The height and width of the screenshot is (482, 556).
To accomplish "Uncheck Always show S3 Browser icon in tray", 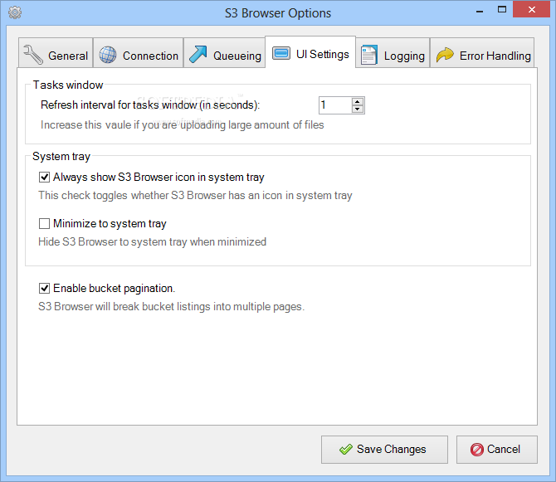I will coord(44,177).
